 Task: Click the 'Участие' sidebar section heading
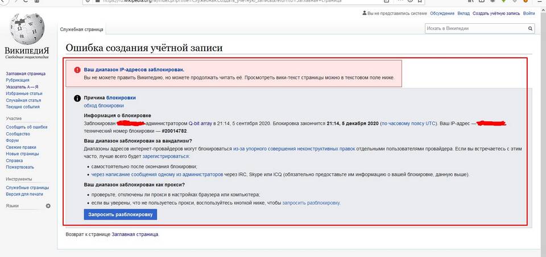(x=14, y=119)
